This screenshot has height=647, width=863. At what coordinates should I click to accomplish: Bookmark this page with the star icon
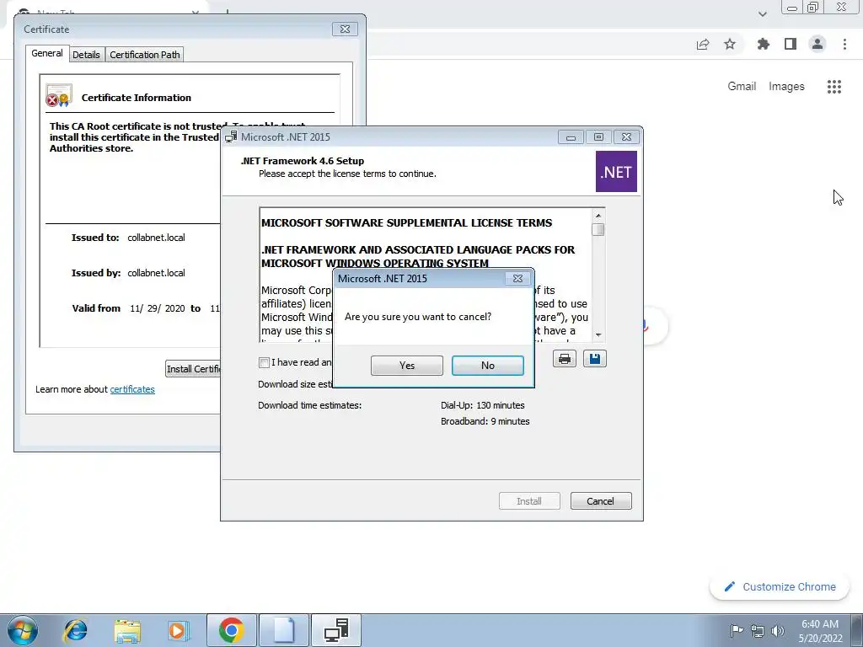[730, 44]
